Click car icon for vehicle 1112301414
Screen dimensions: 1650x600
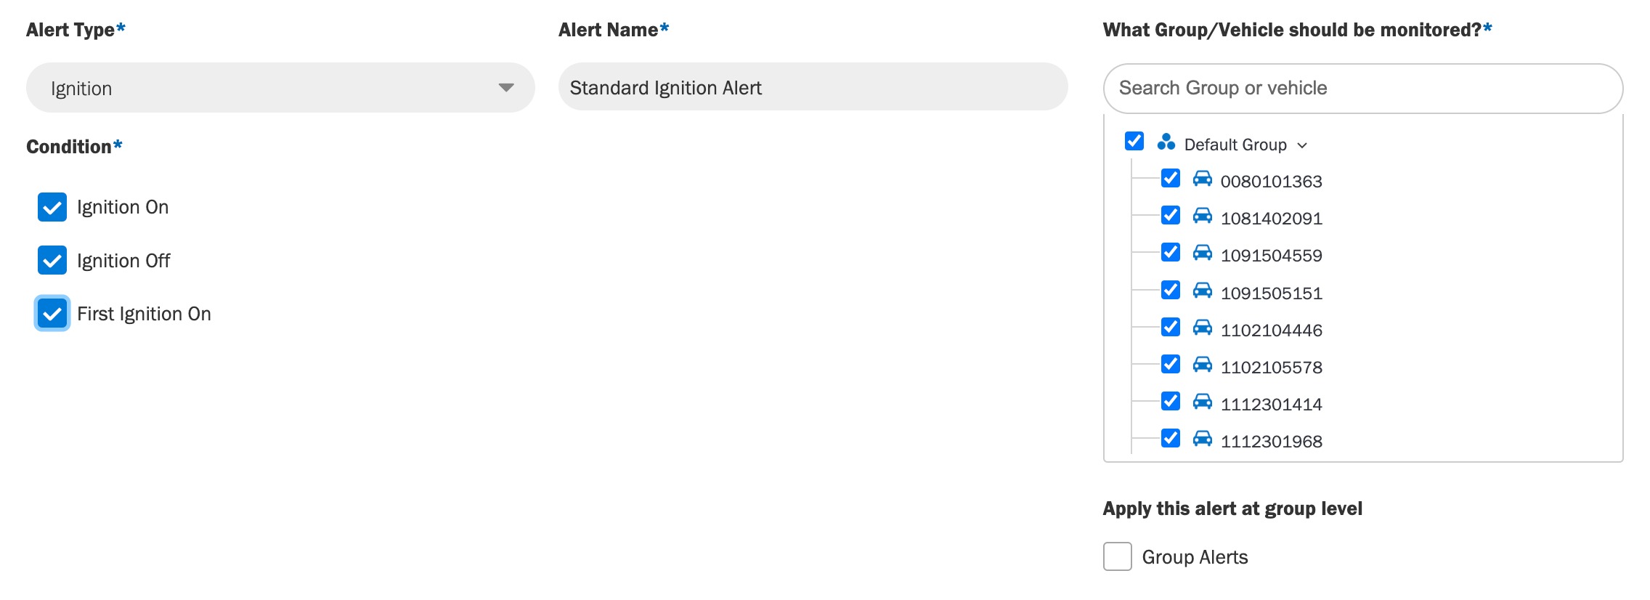coord(1203,402)
